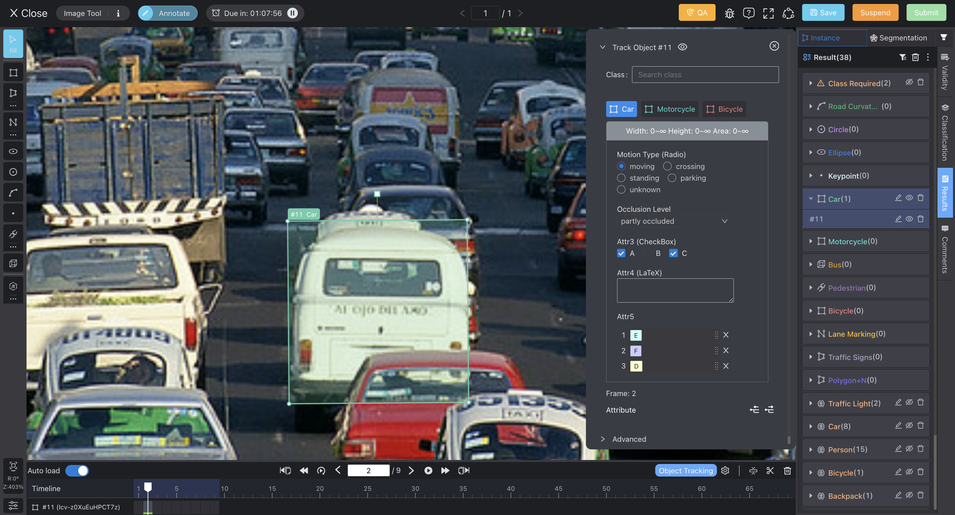
Task: Click the Attr4 LaTeX input field
Action: point(674,290)
